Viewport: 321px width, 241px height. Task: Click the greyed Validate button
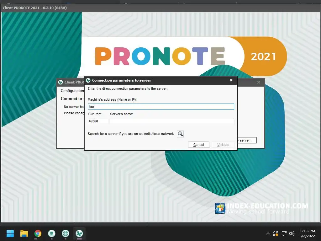point(223,145)
